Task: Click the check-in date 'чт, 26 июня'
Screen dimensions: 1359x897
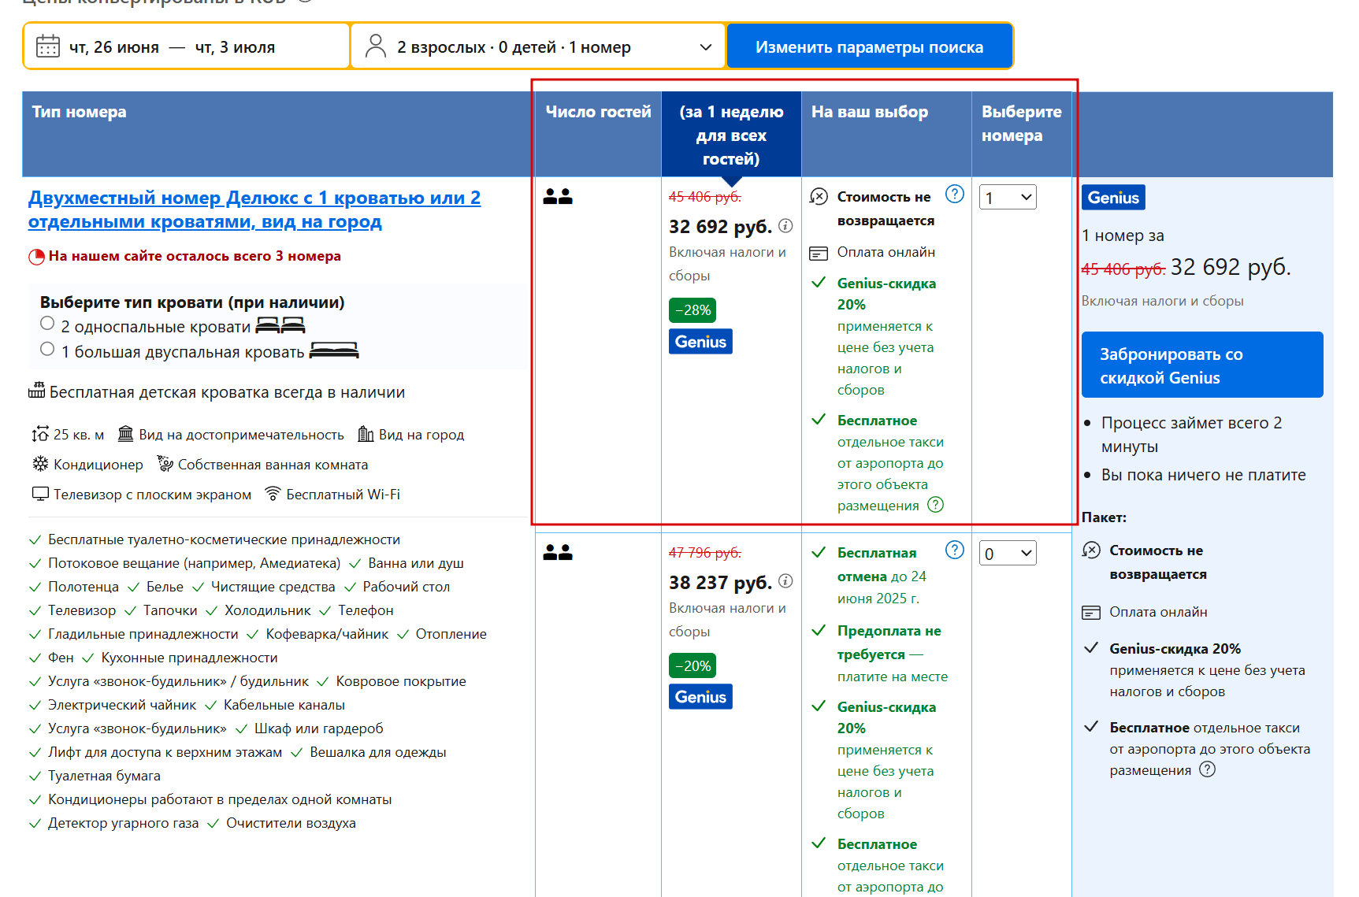Action: point(114,47)
